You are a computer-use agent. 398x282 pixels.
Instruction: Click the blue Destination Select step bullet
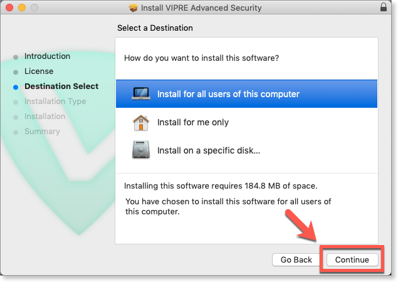16,86
